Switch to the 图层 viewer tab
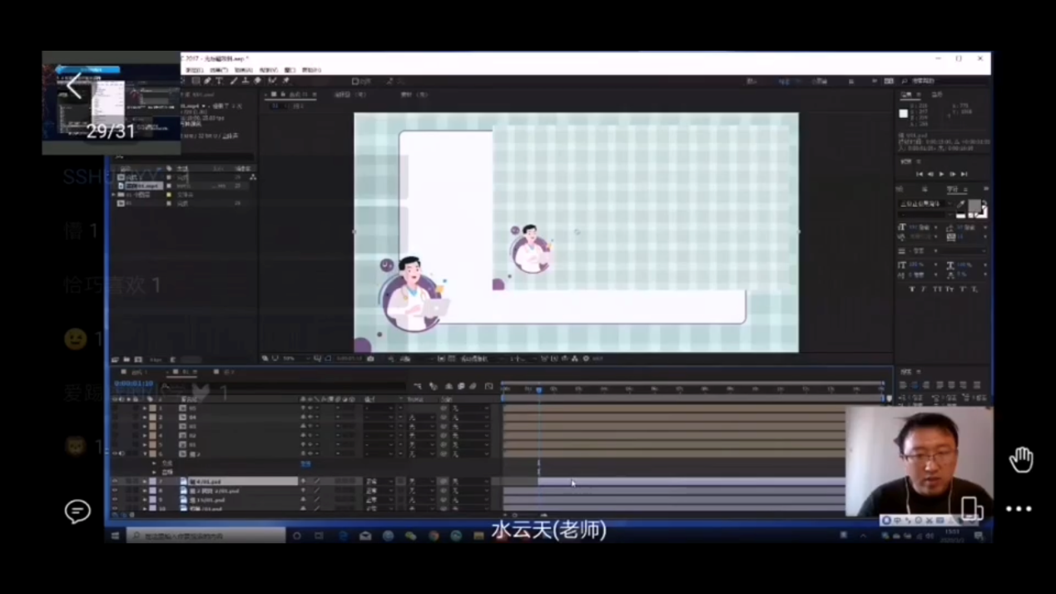 click(x=350, y=95)
